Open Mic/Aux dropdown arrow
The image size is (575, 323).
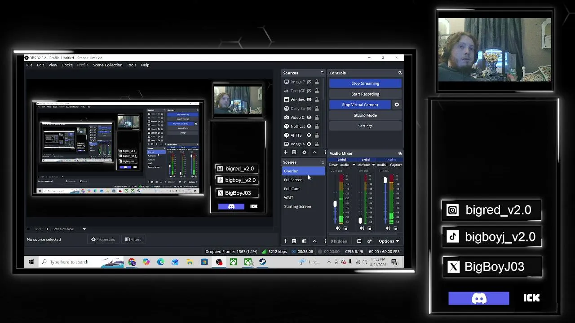373,165
